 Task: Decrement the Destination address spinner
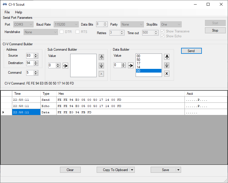click(x=36, y=64)
